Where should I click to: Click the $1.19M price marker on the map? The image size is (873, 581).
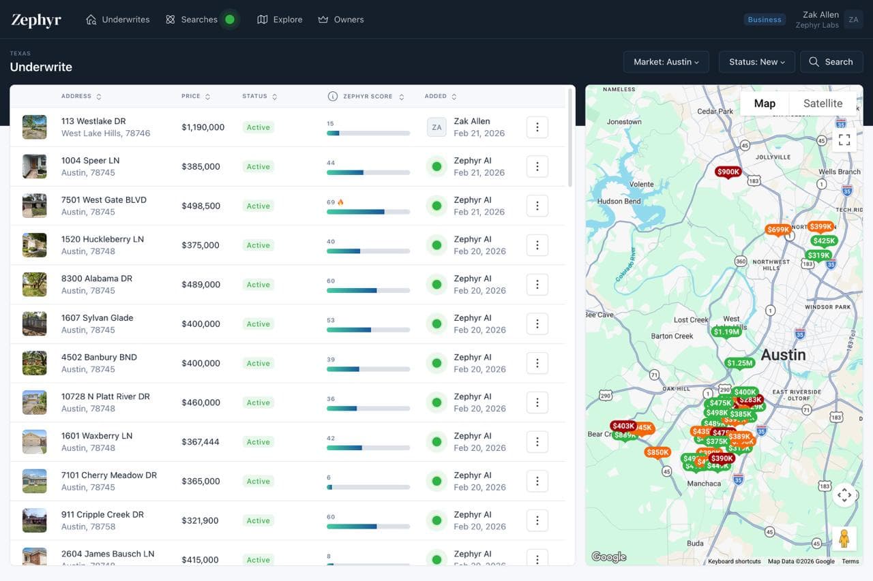tap(725, 332)
